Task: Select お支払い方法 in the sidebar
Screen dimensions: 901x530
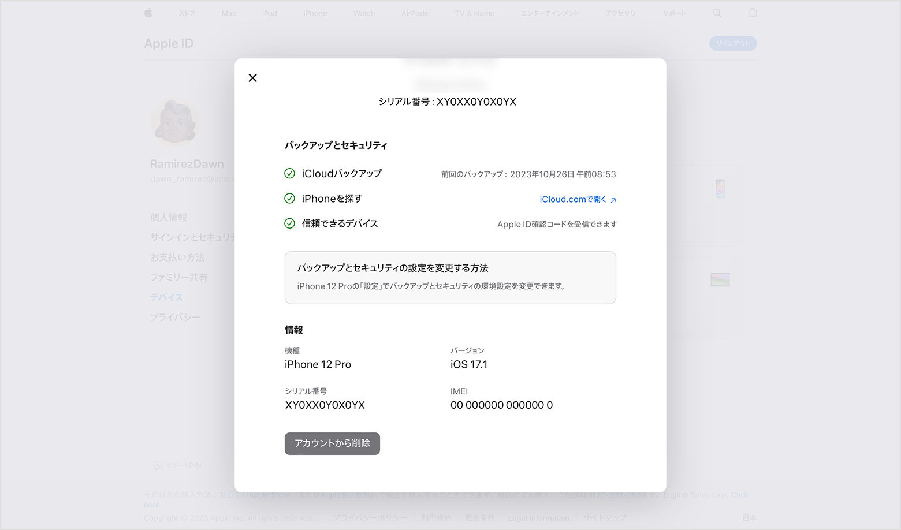Action: [179, 257]
